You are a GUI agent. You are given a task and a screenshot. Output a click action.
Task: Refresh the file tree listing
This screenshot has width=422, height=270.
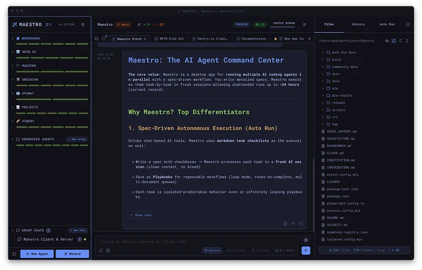394,41
